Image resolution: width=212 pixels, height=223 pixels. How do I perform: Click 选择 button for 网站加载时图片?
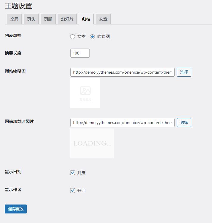pyautogui.click(x=184, y=123)
